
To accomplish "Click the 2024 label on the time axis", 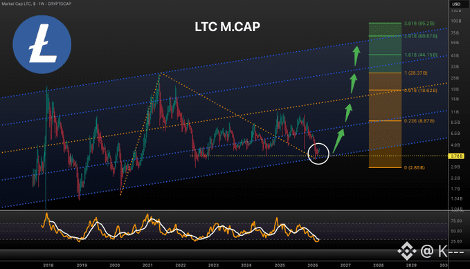I will [x=246, y=266].
